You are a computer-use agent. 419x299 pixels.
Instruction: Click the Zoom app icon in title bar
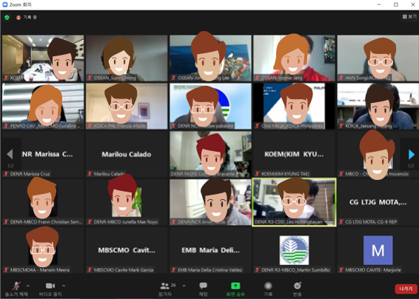pos(4,4)
